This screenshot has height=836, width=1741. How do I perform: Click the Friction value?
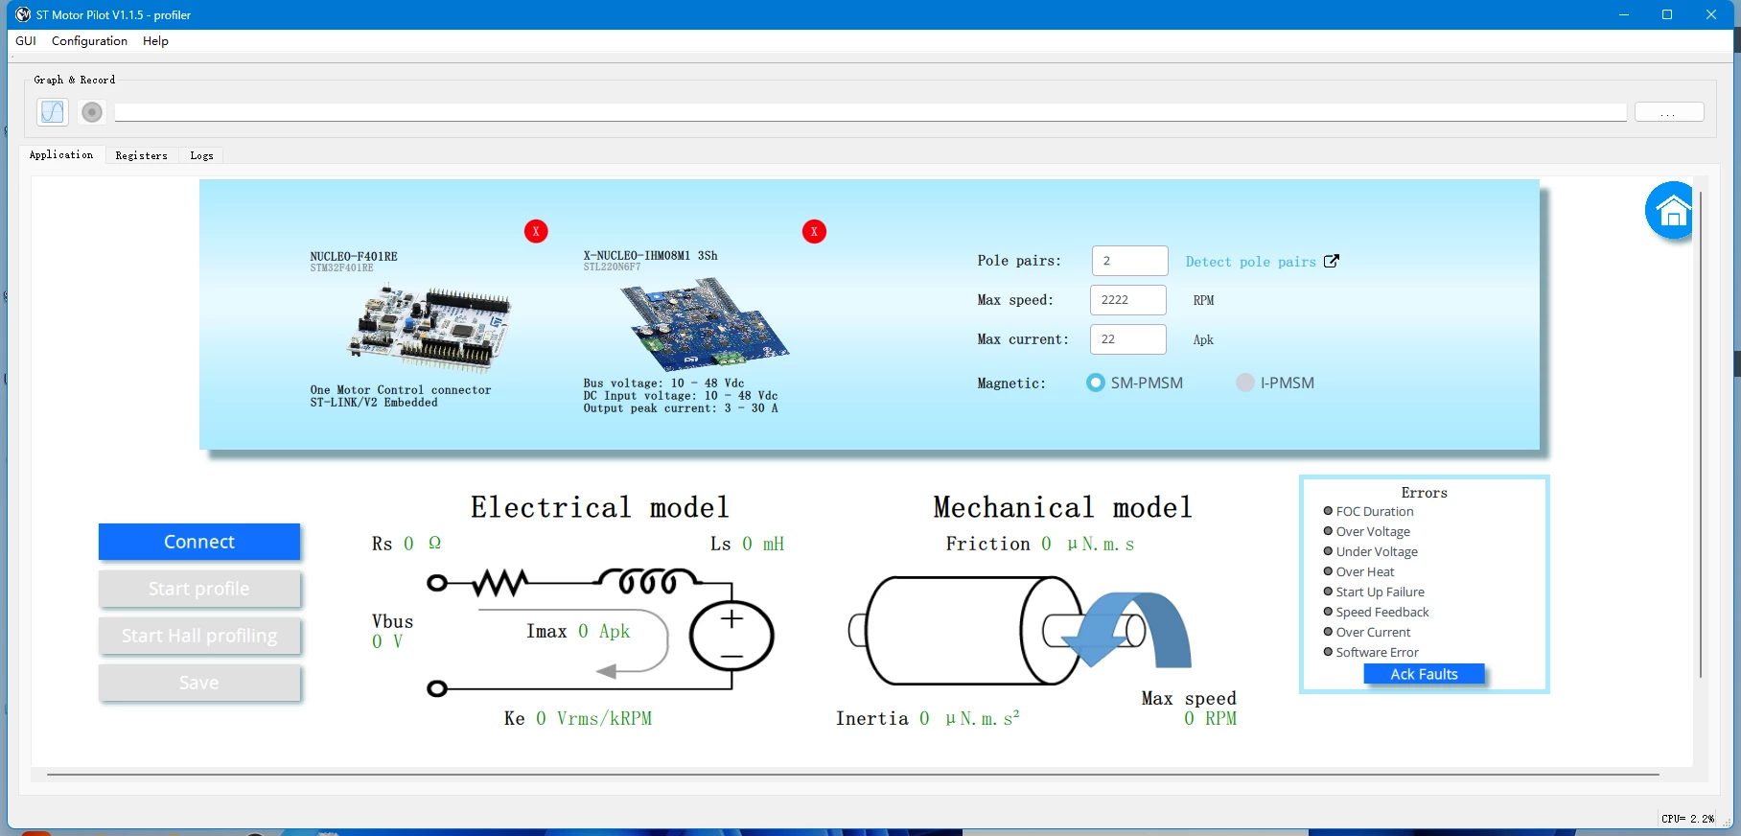pyautogui.click(x=1046, y=544)
